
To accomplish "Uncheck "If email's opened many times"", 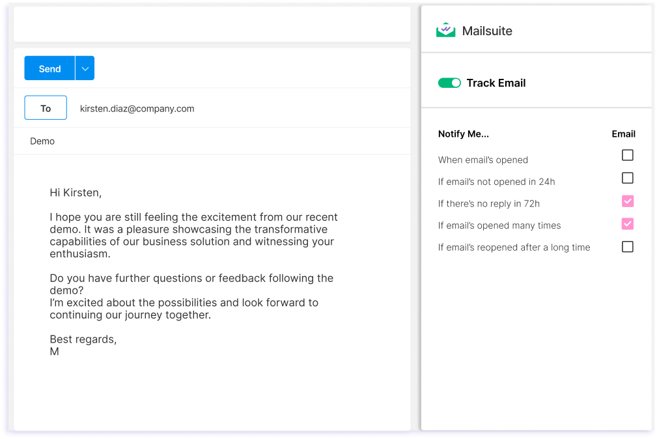I will pyautogui.click(x=627, y=224).
